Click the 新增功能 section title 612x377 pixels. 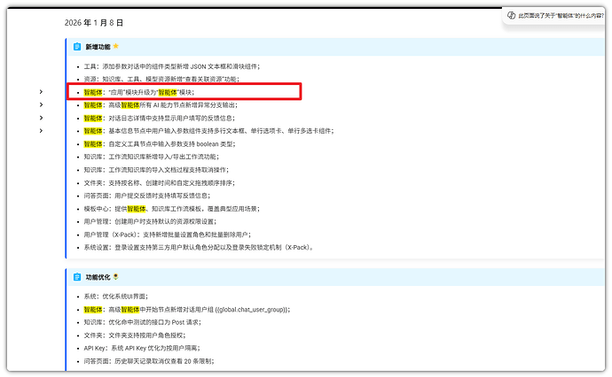(98, 46)
